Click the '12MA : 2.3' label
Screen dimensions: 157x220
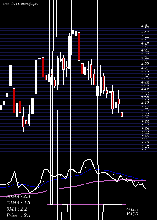tap(18, 203)
